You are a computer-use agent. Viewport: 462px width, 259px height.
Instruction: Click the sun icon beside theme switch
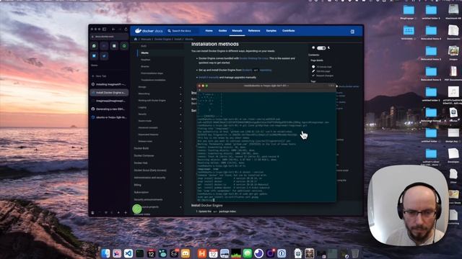coord(313,47)
